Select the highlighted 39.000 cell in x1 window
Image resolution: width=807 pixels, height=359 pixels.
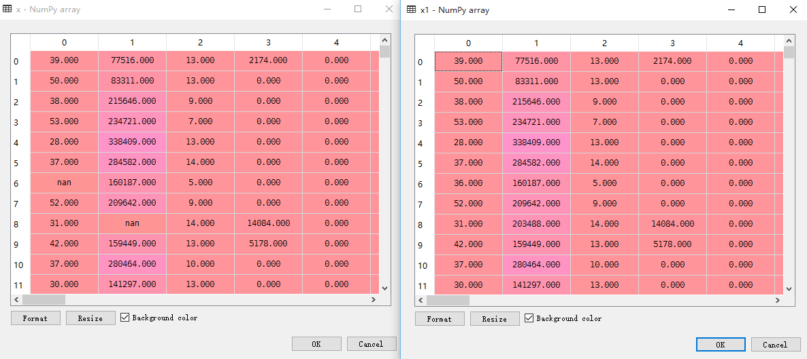point(468,60)
